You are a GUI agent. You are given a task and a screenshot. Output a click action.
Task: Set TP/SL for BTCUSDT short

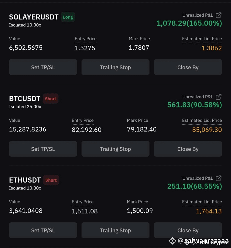(43, 149)
